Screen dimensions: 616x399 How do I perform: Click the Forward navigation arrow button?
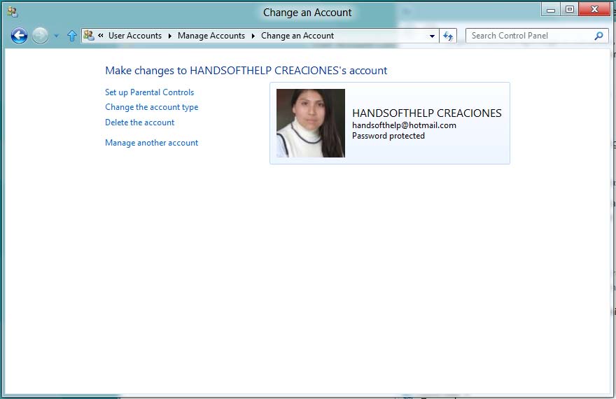click(41, 36)
